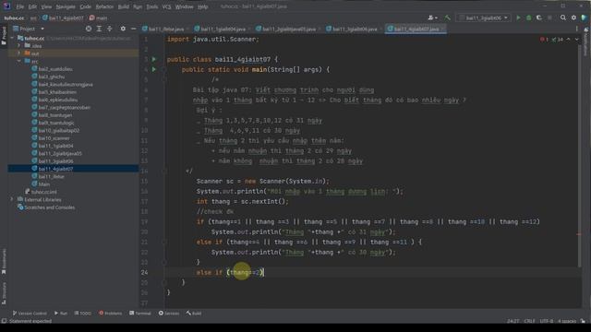Open the Problems tool window
Image resolution: width=591 pixels, height=332 pixels.
coord(111,314)
